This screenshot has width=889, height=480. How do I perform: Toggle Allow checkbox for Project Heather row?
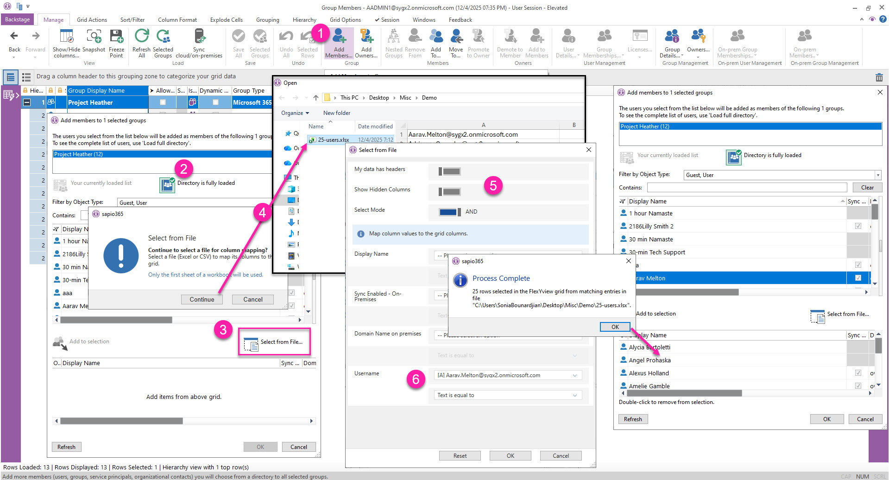(x=163, y=102)
